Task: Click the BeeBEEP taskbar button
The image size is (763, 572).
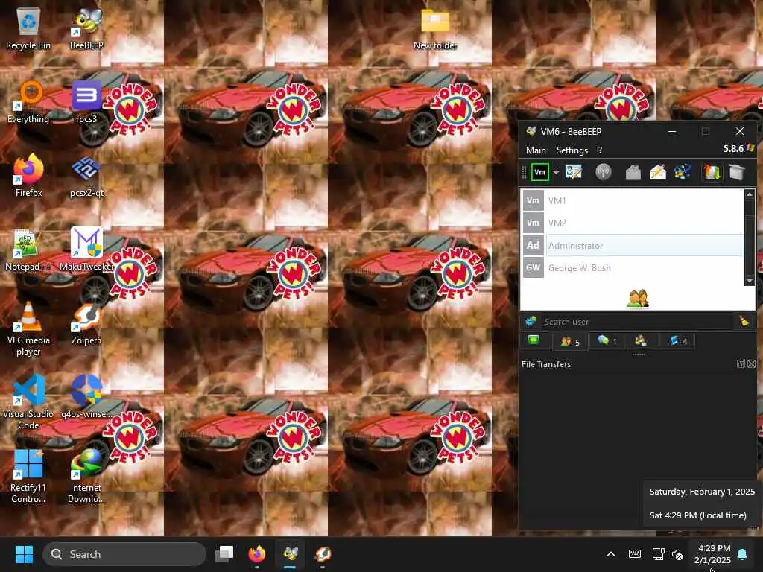Action: pos(291,554)
